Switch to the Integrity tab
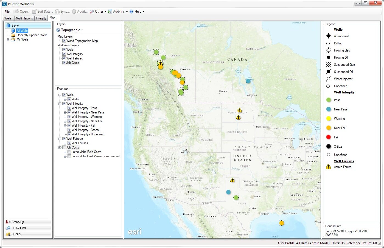The image size is (384, 248). 41,18
